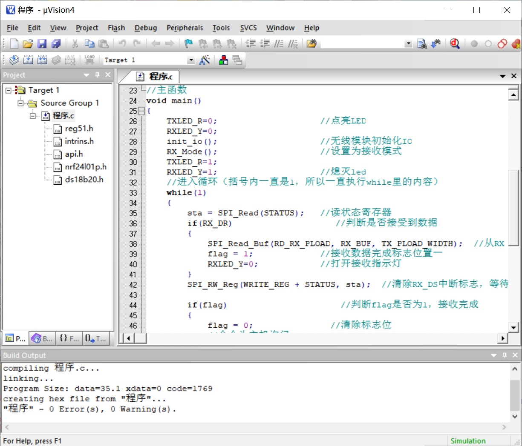Save the current file via floppy icon
Screen dimensions: 522x446
point(42,43)
